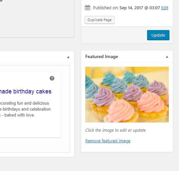Open the cupcakes featured image thumbnail

pyautogui.click(x=127, y=94)
